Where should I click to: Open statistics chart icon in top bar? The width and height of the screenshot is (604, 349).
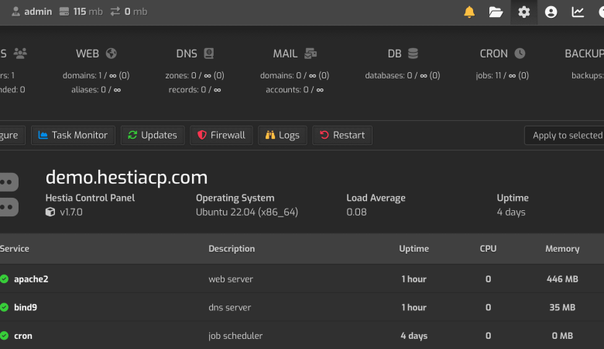(x=578, y=12)
